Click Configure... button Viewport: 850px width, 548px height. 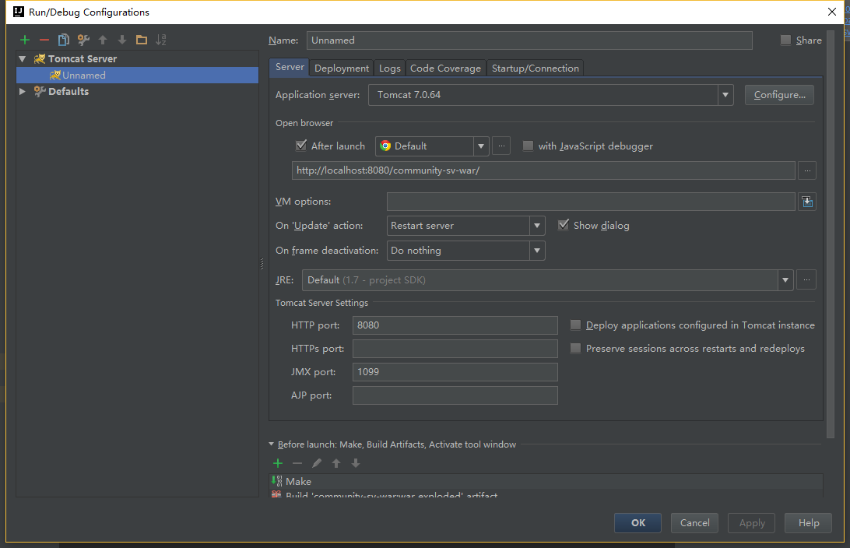coord(779,95)
